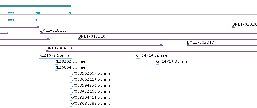
Task: Select the RP003081288.5prime label
Action: click(90, 103)
